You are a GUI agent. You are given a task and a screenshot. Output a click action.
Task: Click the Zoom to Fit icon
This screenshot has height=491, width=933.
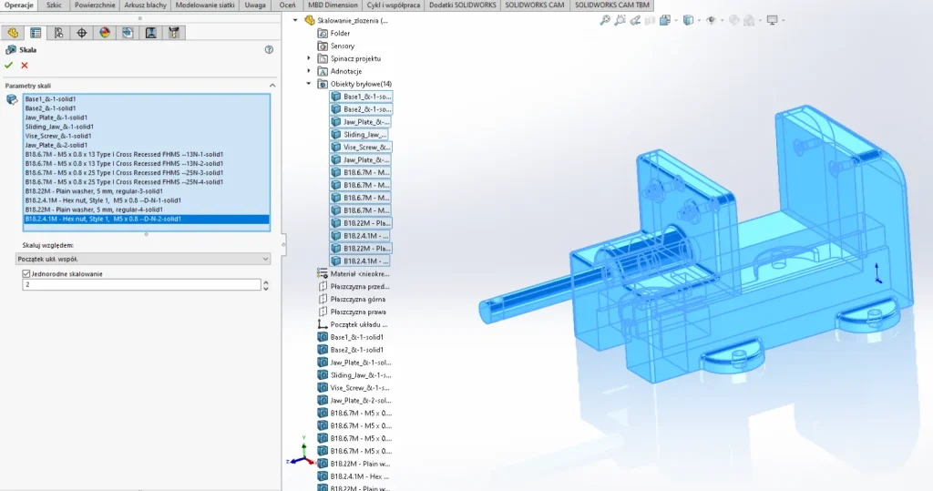(x=605, y=20)
